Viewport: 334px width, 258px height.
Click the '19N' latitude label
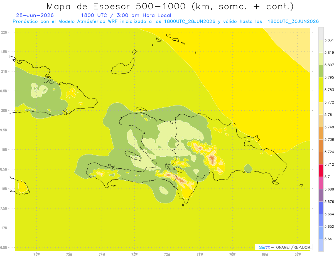[4, 150]
